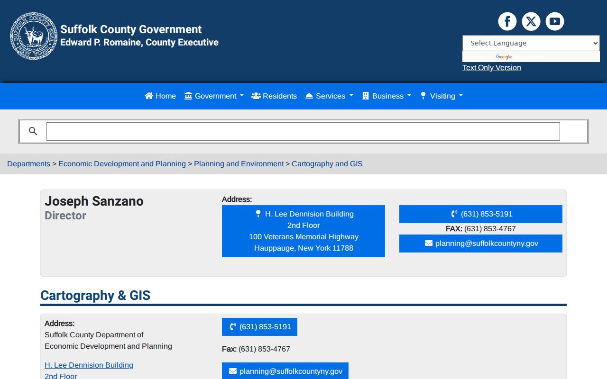Click the Google Translate logo
The image size is (607, 379).
(504, 57)
